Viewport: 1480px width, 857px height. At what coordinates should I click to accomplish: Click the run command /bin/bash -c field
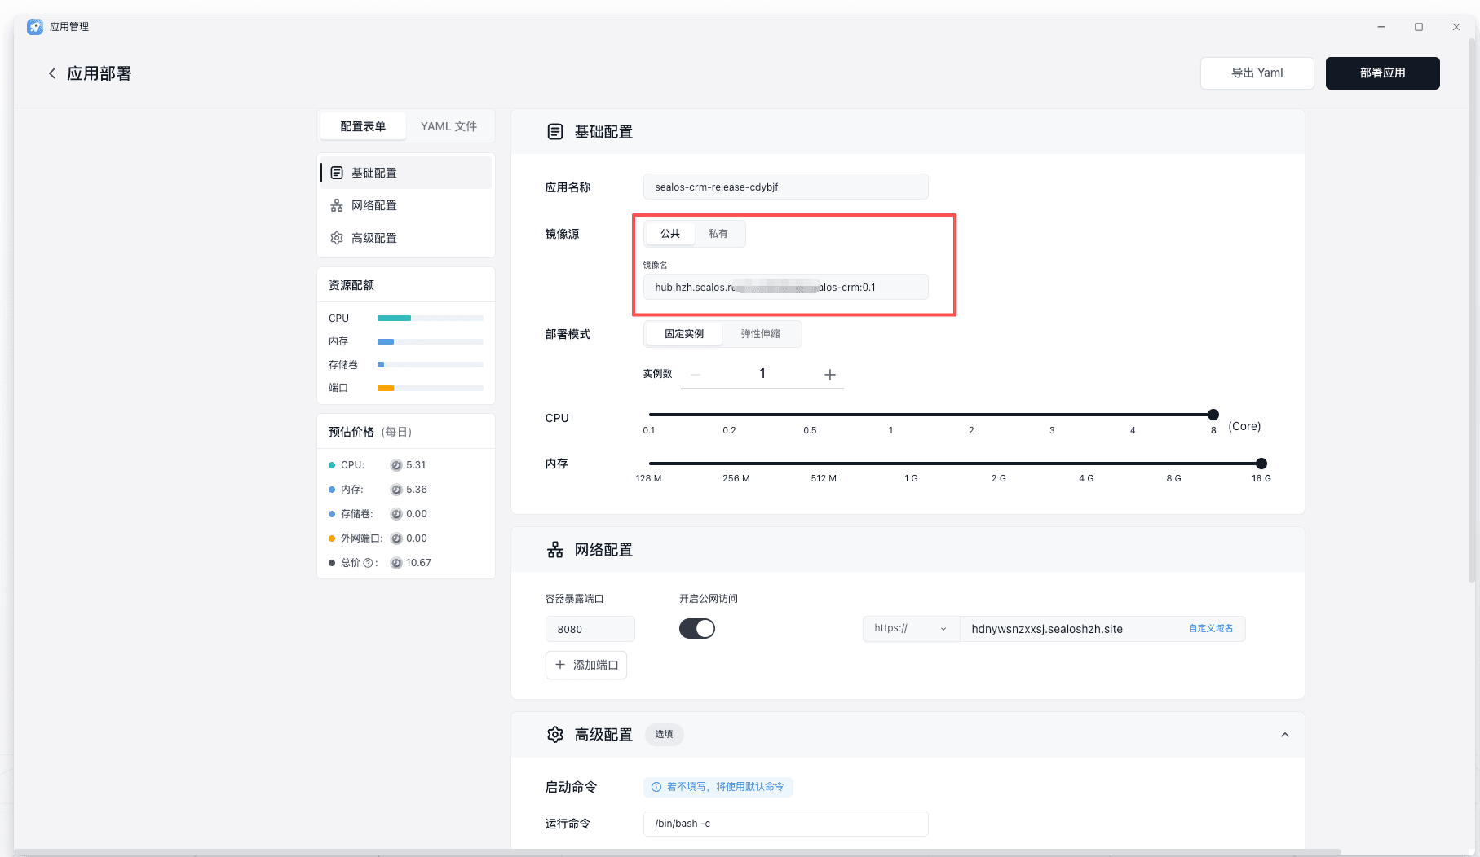tap(786, 824)
